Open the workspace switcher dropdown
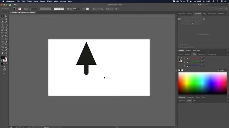 pos(201,5)
